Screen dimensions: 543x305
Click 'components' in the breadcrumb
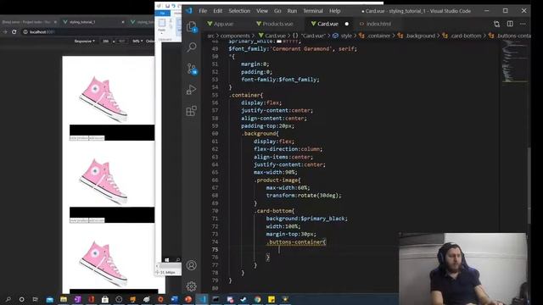235,36
